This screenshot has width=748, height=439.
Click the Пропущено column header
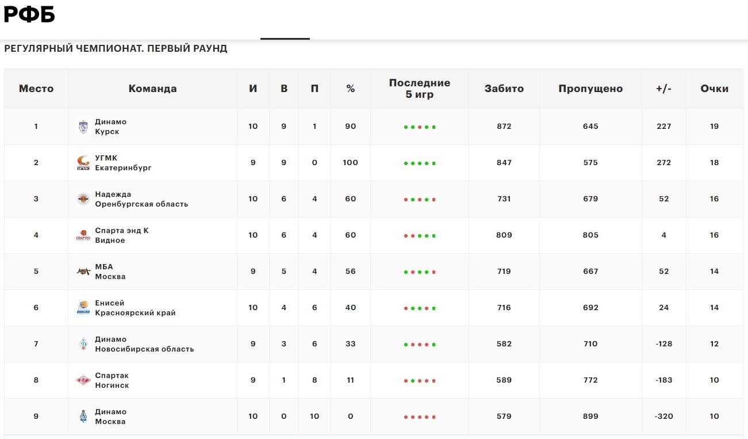tap(590, 89)
